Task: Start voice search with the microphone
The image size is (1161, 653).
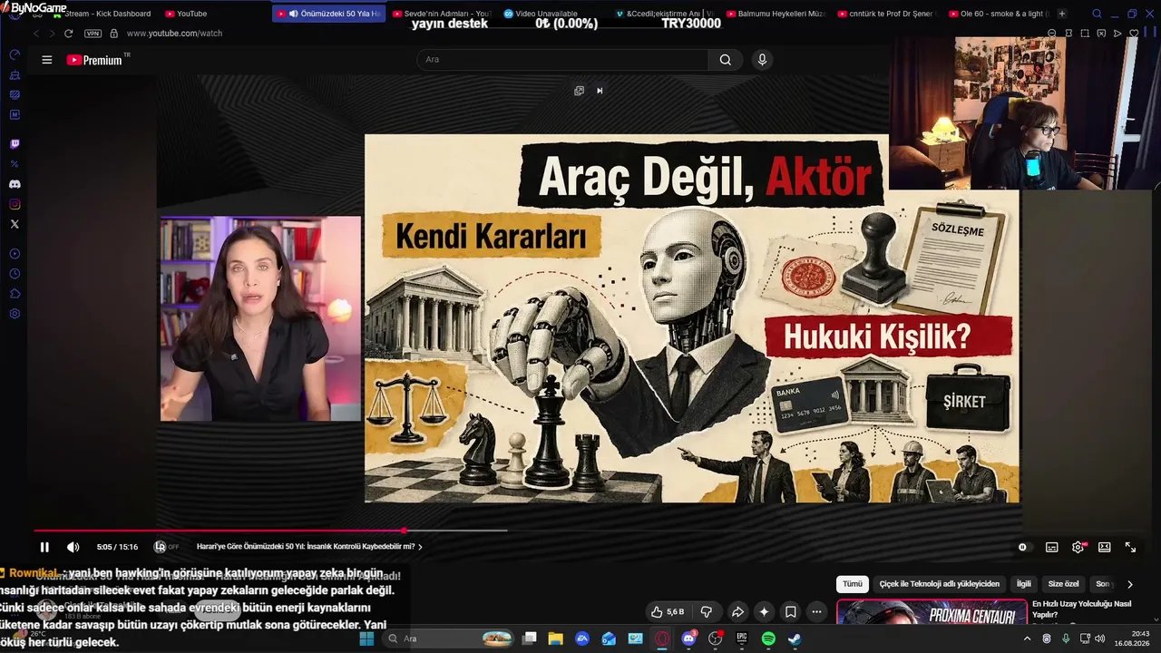Action: [762, 60]
